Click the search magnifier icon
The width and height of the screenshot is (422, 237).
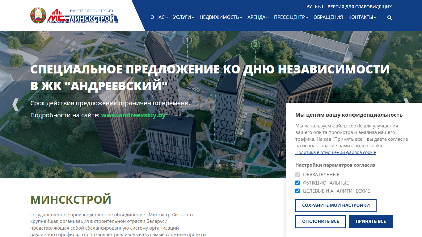pos(390,18)
